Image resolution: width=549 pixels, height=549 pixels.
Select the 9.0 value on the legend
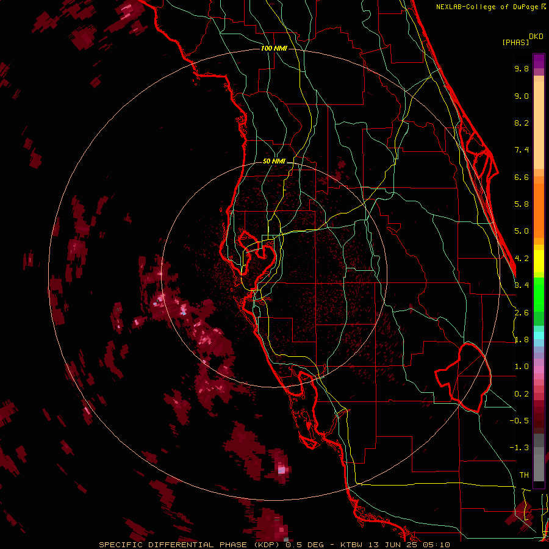coord(522,96)
